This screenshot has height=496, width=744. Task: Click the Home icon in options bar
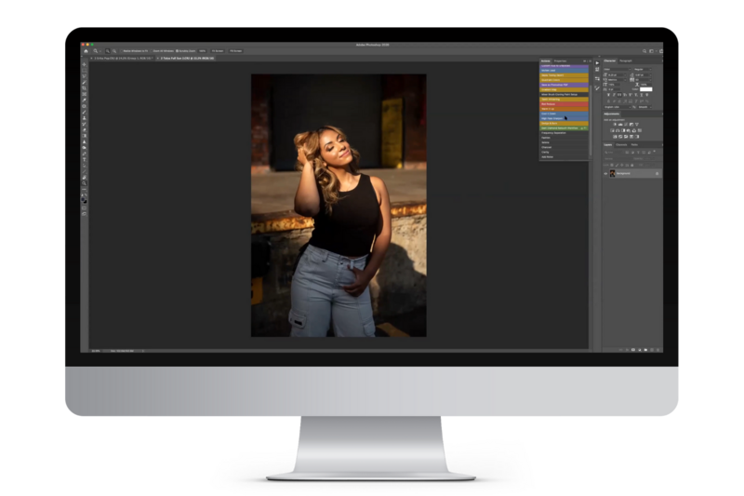(85, 50)
